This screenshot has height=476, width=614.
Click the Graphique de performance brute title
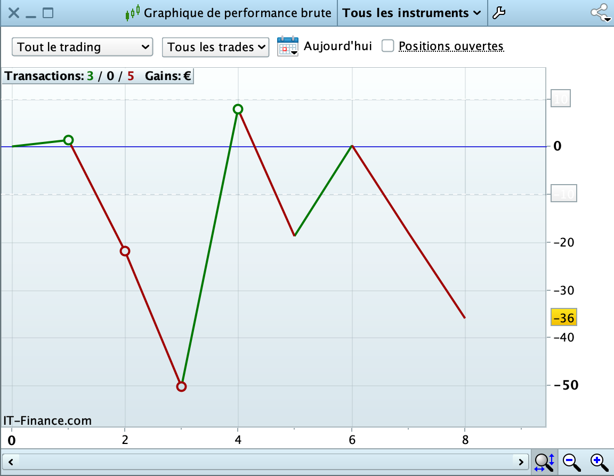click(x=237, y=13)
